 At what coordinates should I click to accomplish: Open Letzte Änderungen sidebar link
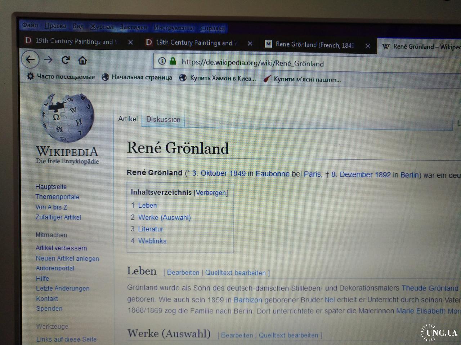63,288
